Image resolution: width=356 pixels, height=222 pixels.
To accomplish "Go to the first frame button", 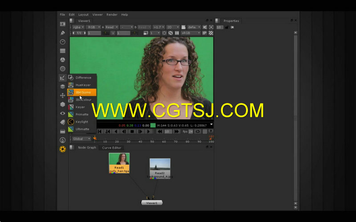I will [100, 131].
